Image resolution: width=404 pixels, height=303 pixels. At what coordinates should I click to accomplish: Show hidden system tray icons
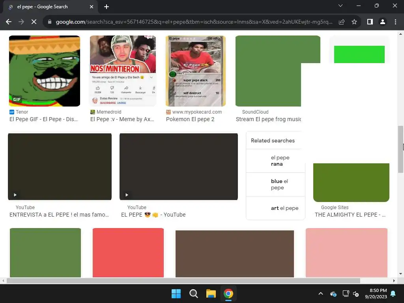(321, 294)
